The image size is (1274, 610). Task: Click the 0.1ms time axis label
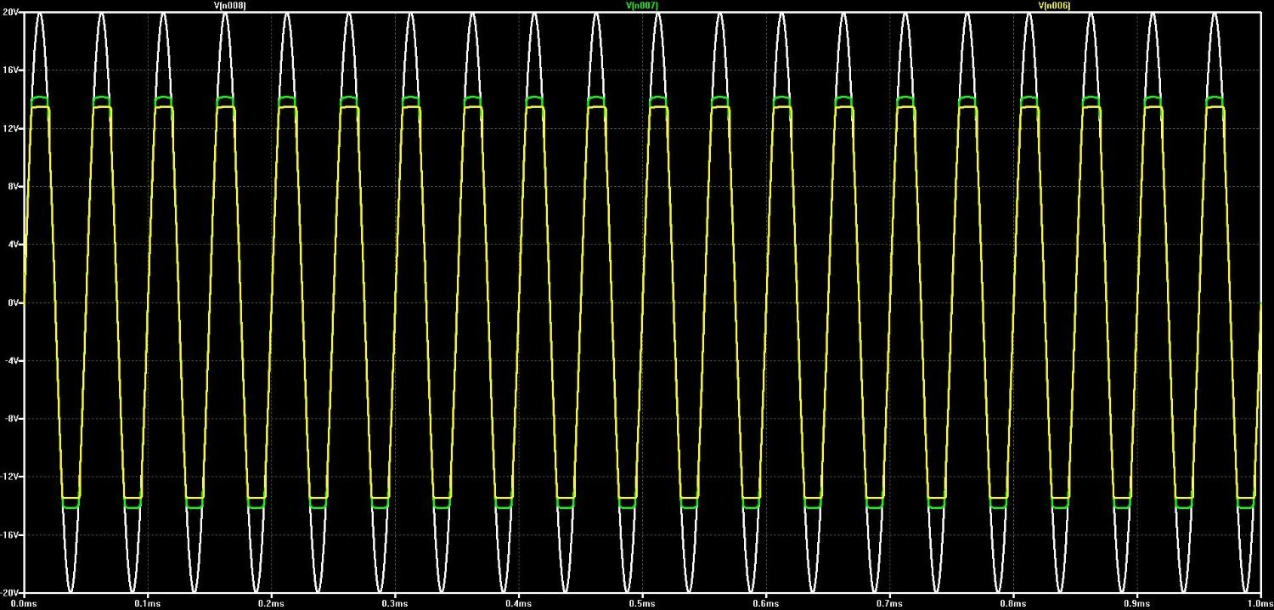click(147, 602)
